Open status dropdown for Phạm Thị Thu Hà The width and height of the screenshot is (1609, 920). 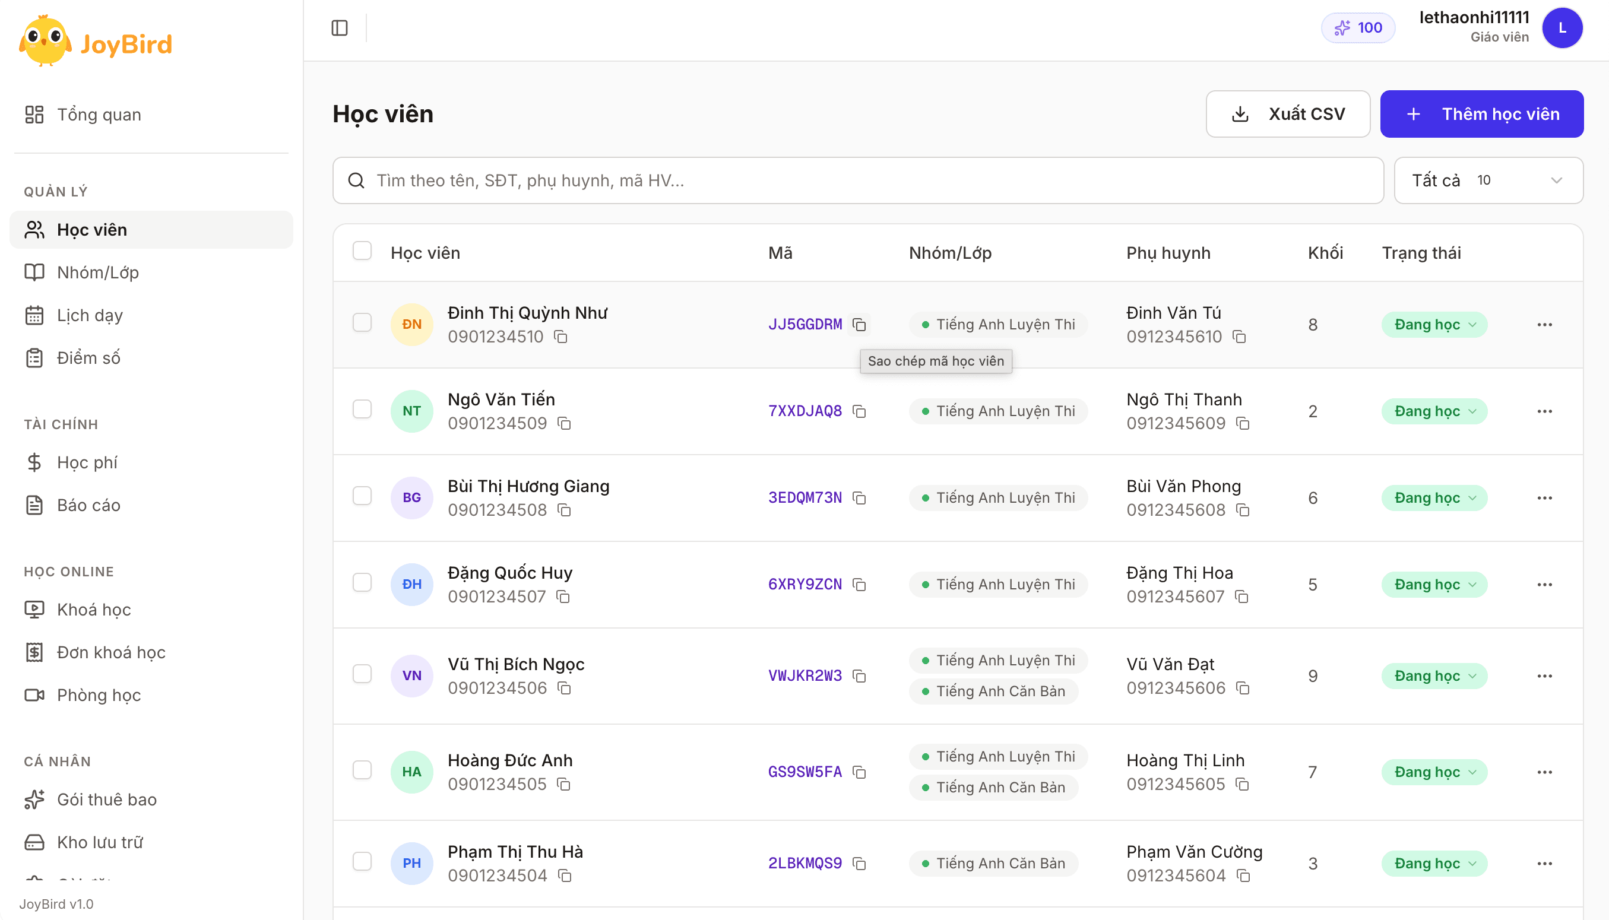tap(1434, 864)
